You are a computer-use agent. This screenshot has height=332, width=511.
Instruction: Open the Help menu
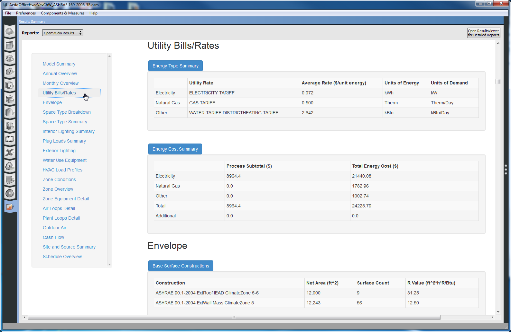click(93, 13)
